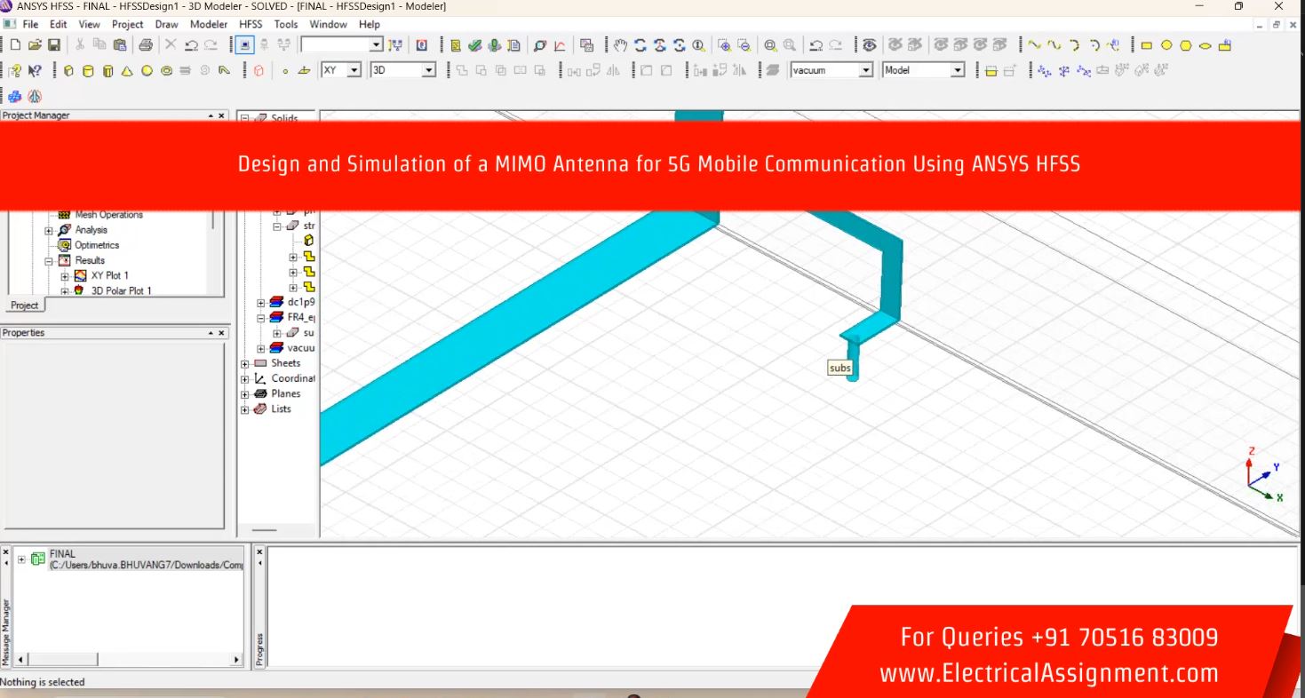Select the Draw Box tool
This screenshot has height=698, width=1305.
(x=68, y=71)
